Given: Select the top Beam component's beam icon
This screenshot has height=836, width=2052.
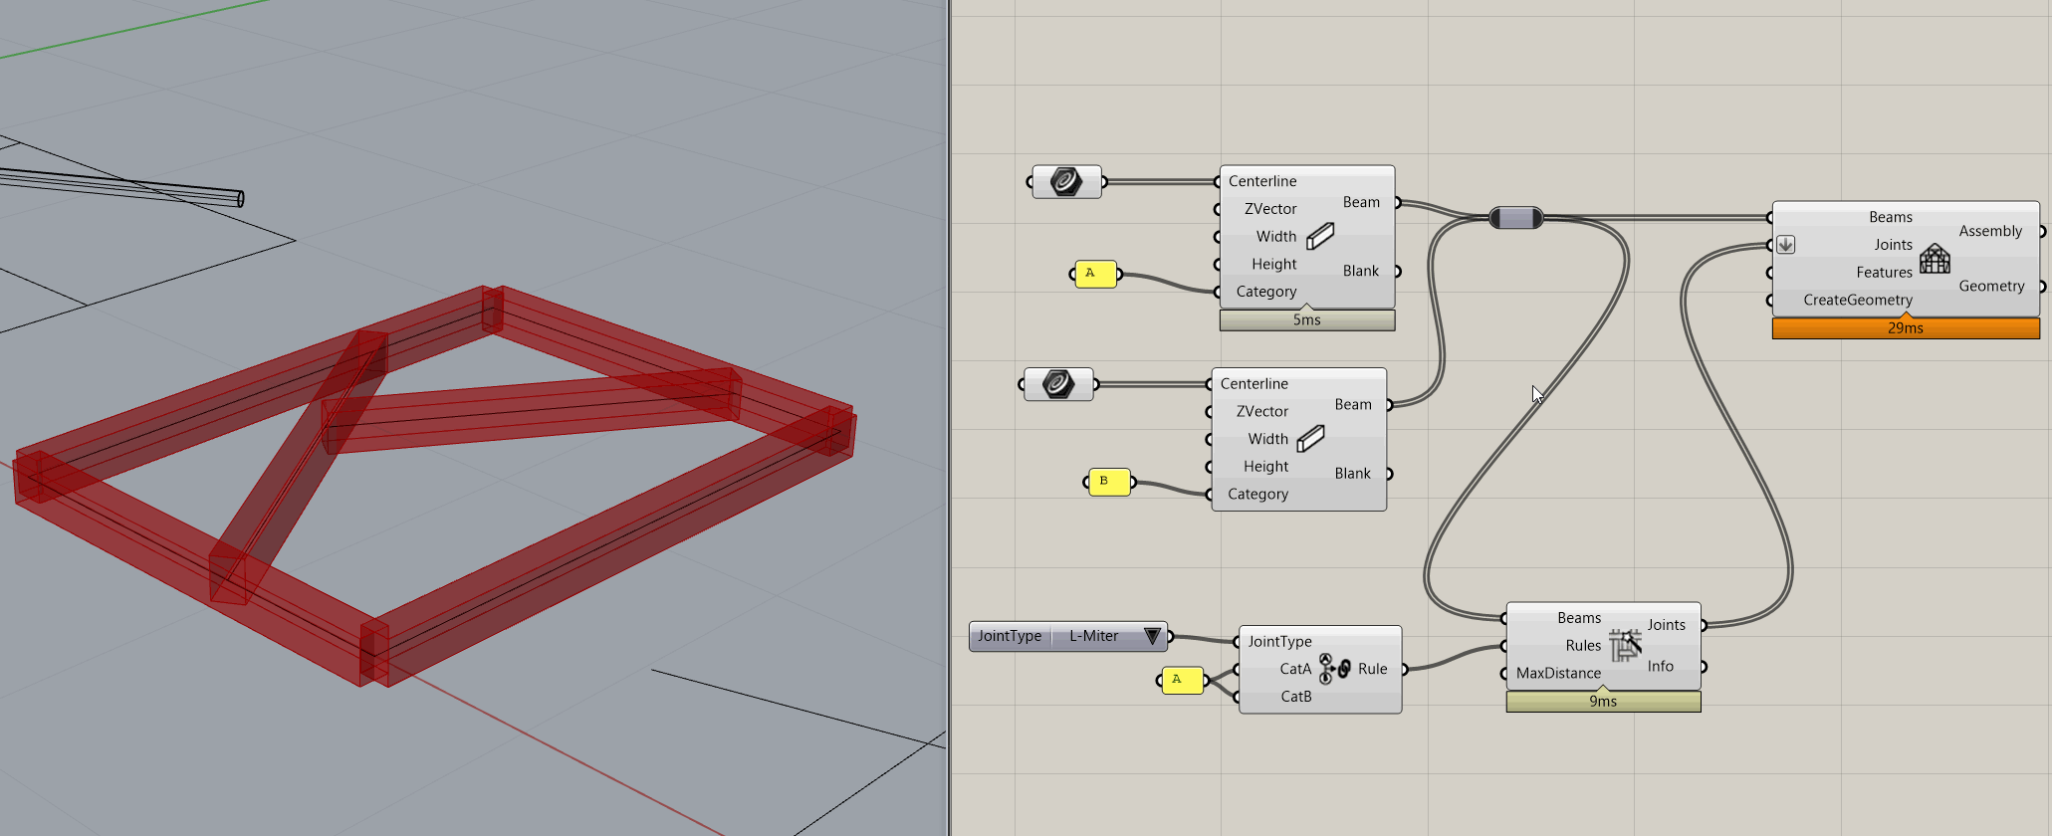Looking at the screenshot, I should 1320,236.
